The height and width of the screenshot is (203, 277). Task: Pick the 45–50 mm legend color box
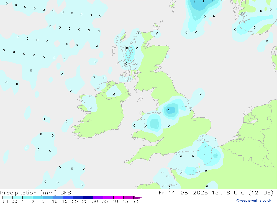coord(128,197)
